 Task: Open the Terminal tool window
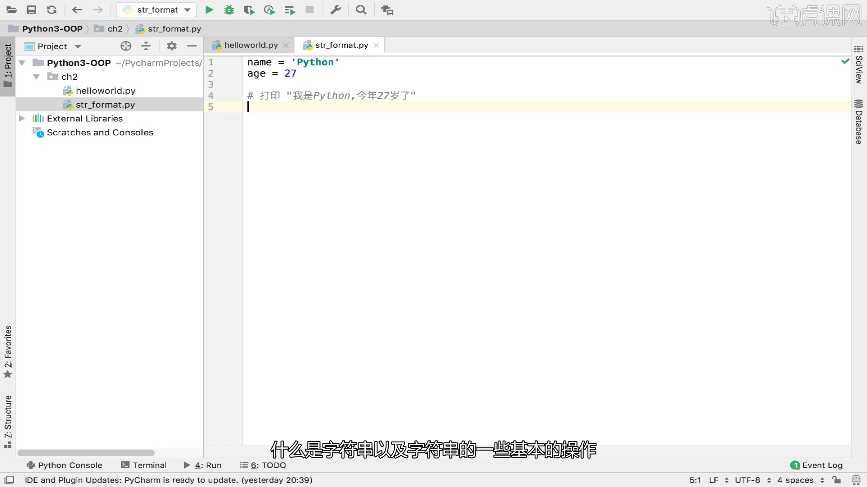tap(149, 465)
